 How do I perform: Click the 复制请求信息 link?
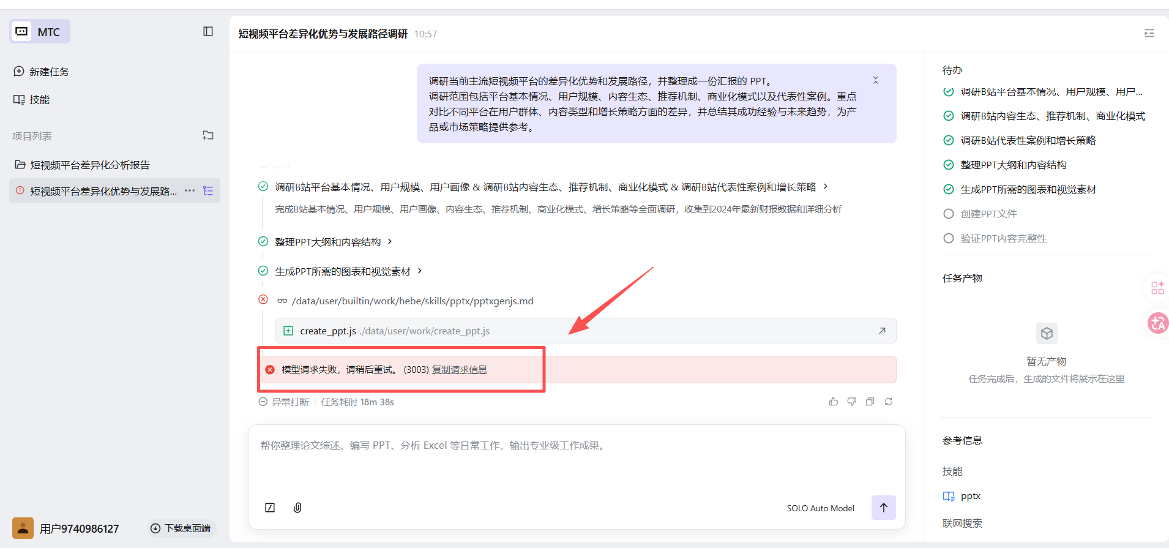point(460,370)
